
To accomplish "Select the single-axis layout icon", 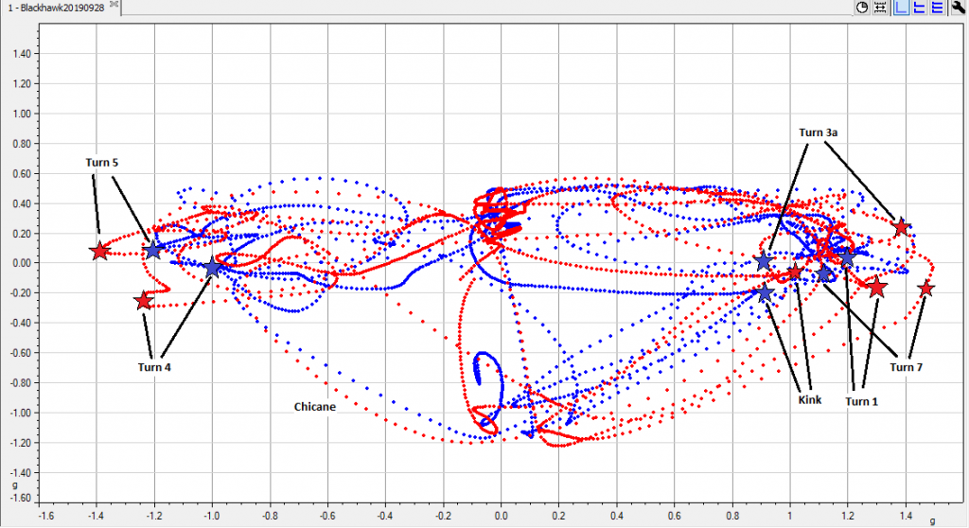I will [x=901, y=8].
